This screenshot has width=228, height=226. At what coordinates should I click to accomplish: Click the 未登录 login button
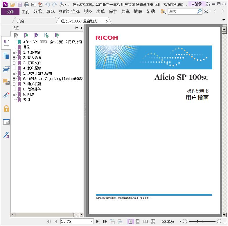coord(196,4)
